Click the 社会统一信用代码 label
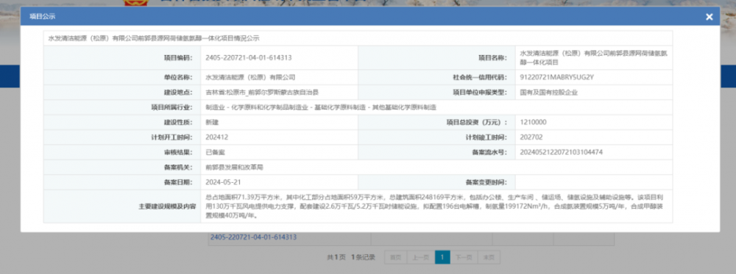The height and width of the screenshot is (274, 736). tap(479, 77)
